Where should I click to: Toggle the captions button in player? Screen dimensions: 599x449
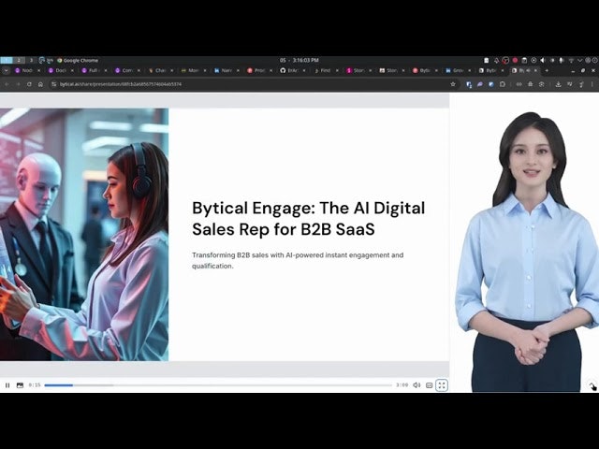tap(429, 385)
